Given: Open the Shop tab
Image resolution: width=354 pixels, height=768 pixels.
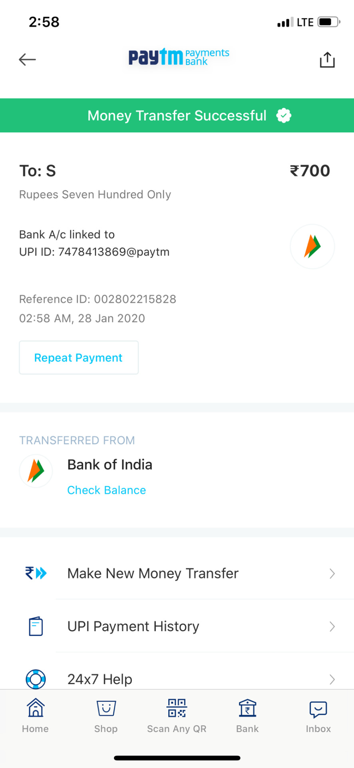Looking at the screenshot, I should (x=106, y=716).
